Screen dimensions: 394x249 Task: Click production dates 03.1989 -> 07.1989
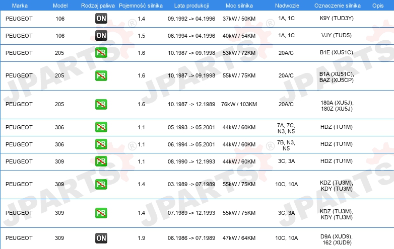[x=191, y=184]
